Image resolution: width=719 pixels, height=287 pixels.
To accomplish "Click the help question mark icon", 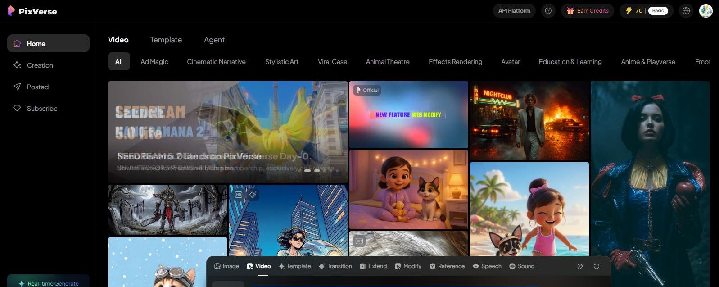I will (x=548, y=11).
